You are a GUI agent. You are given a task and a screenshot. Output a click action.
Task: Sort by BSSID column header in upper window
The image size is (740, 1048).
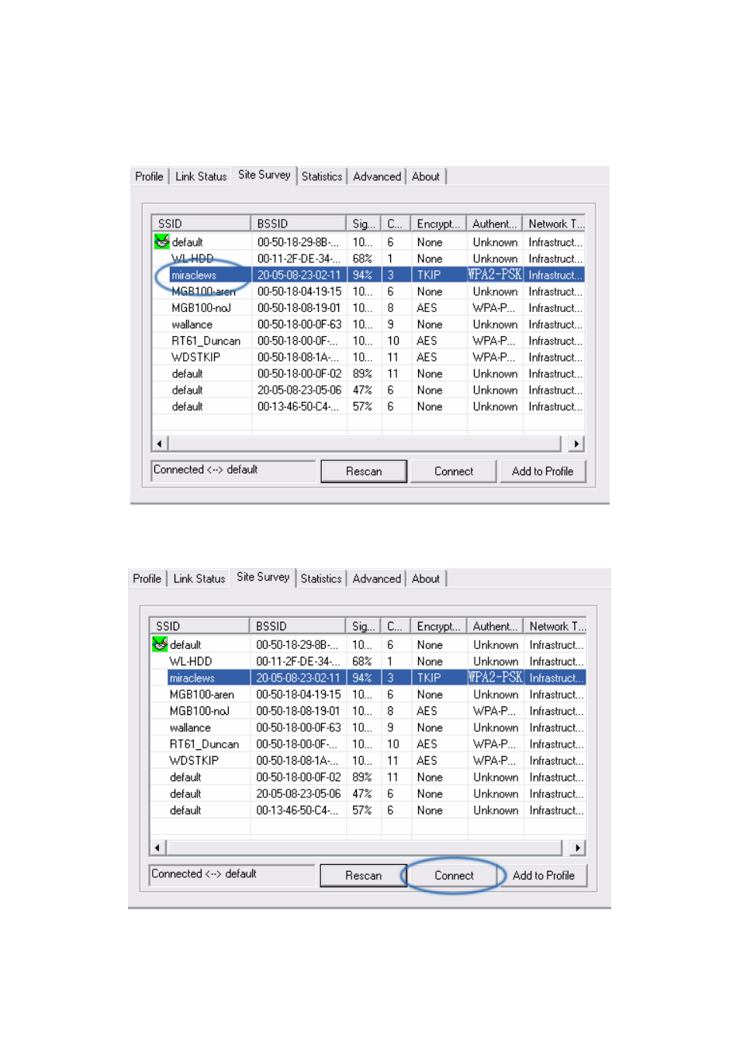pos(299,224)
